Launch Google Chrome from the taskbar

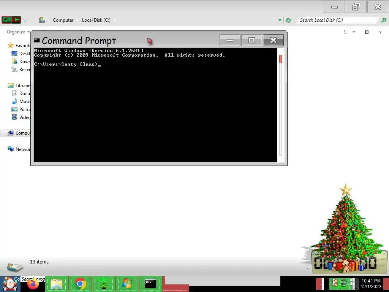tap(80, 284)
